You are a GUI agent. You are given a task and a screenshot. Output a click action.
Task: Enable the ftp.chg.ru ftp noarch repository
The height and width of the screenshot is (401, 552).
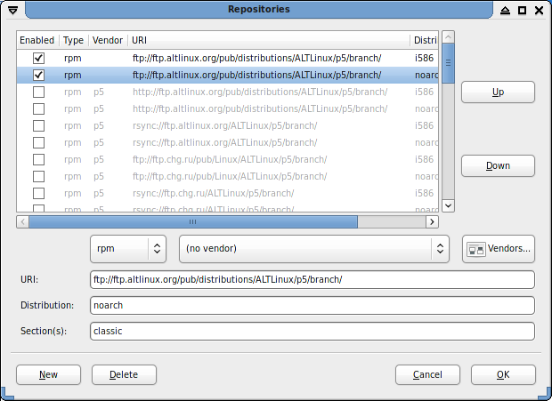click(38, 176)
